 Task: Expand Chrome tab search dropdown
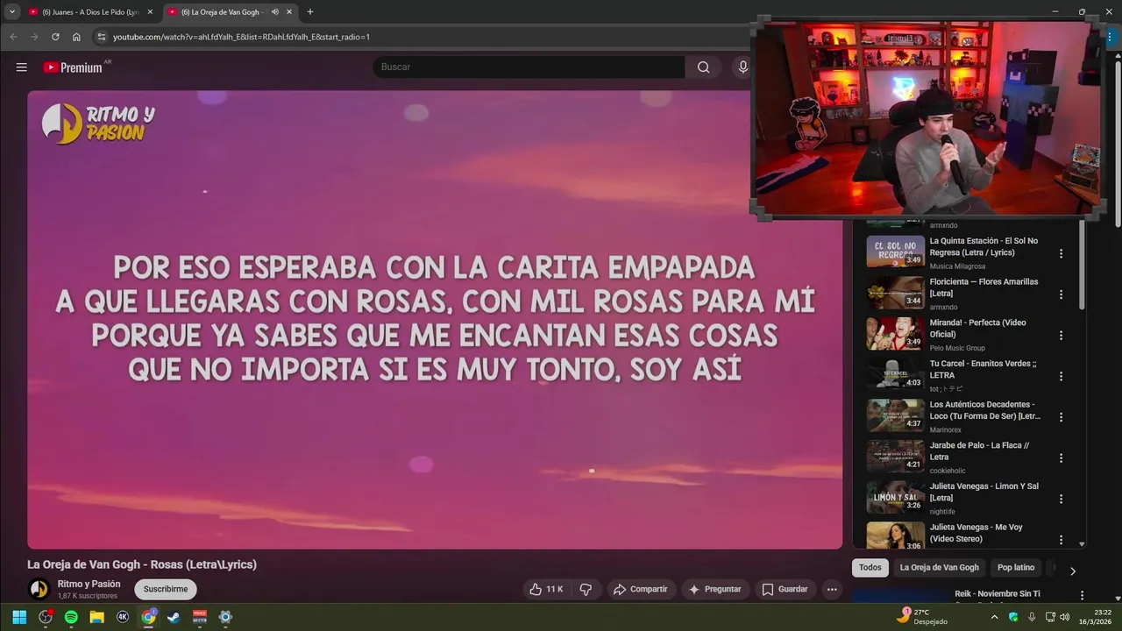11,12
